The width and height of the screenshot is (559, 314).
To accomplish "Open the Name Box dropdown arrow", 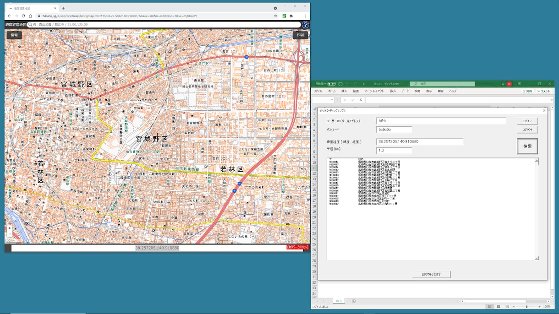I will [332, 100].
